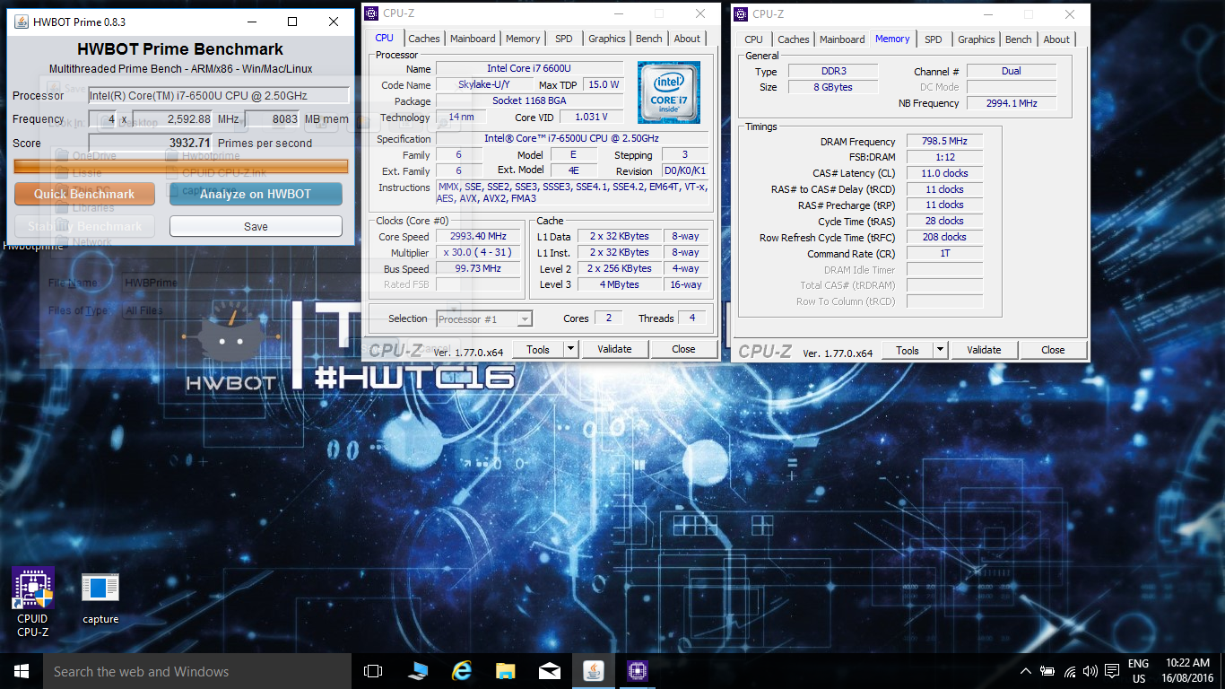This screenshot has width=1225, height=689.
Task: Click the Intel Core i7 logo in CPU-Z
Action: tap(669, 92)
